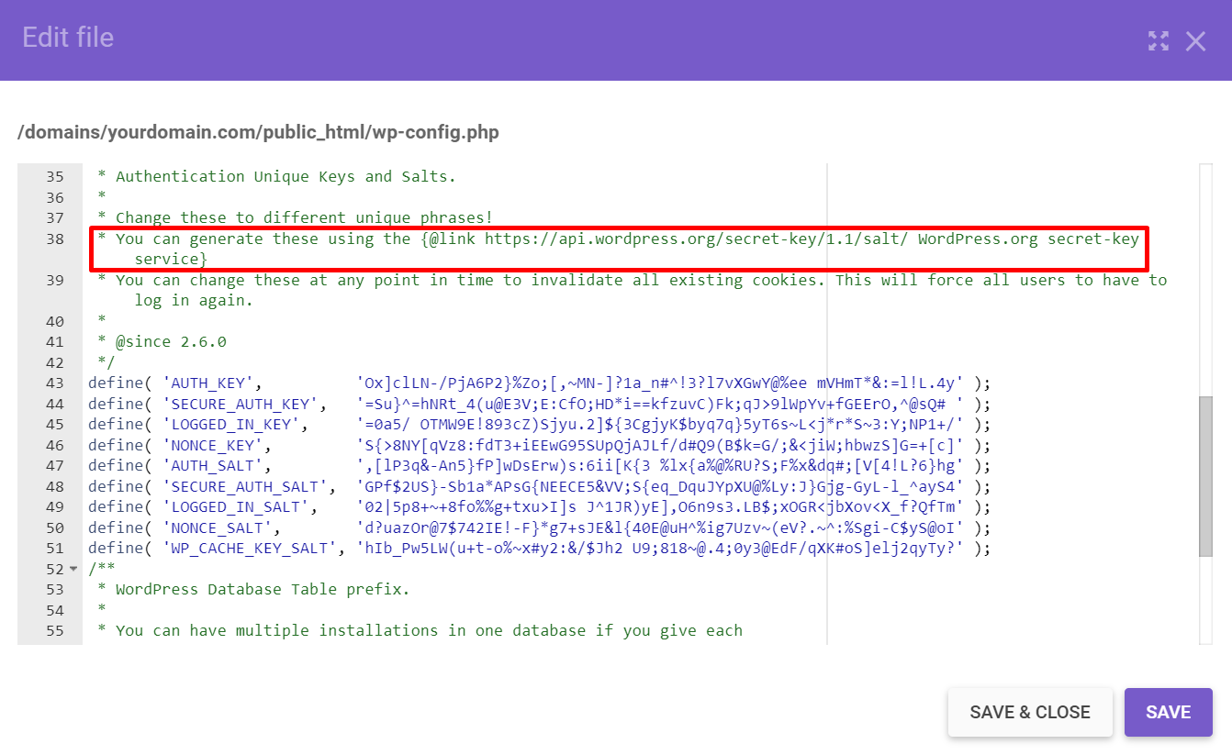Click the SAVE & CLOSE button
This screenshot has height=755, width=1232.
tap(1030, 712)
